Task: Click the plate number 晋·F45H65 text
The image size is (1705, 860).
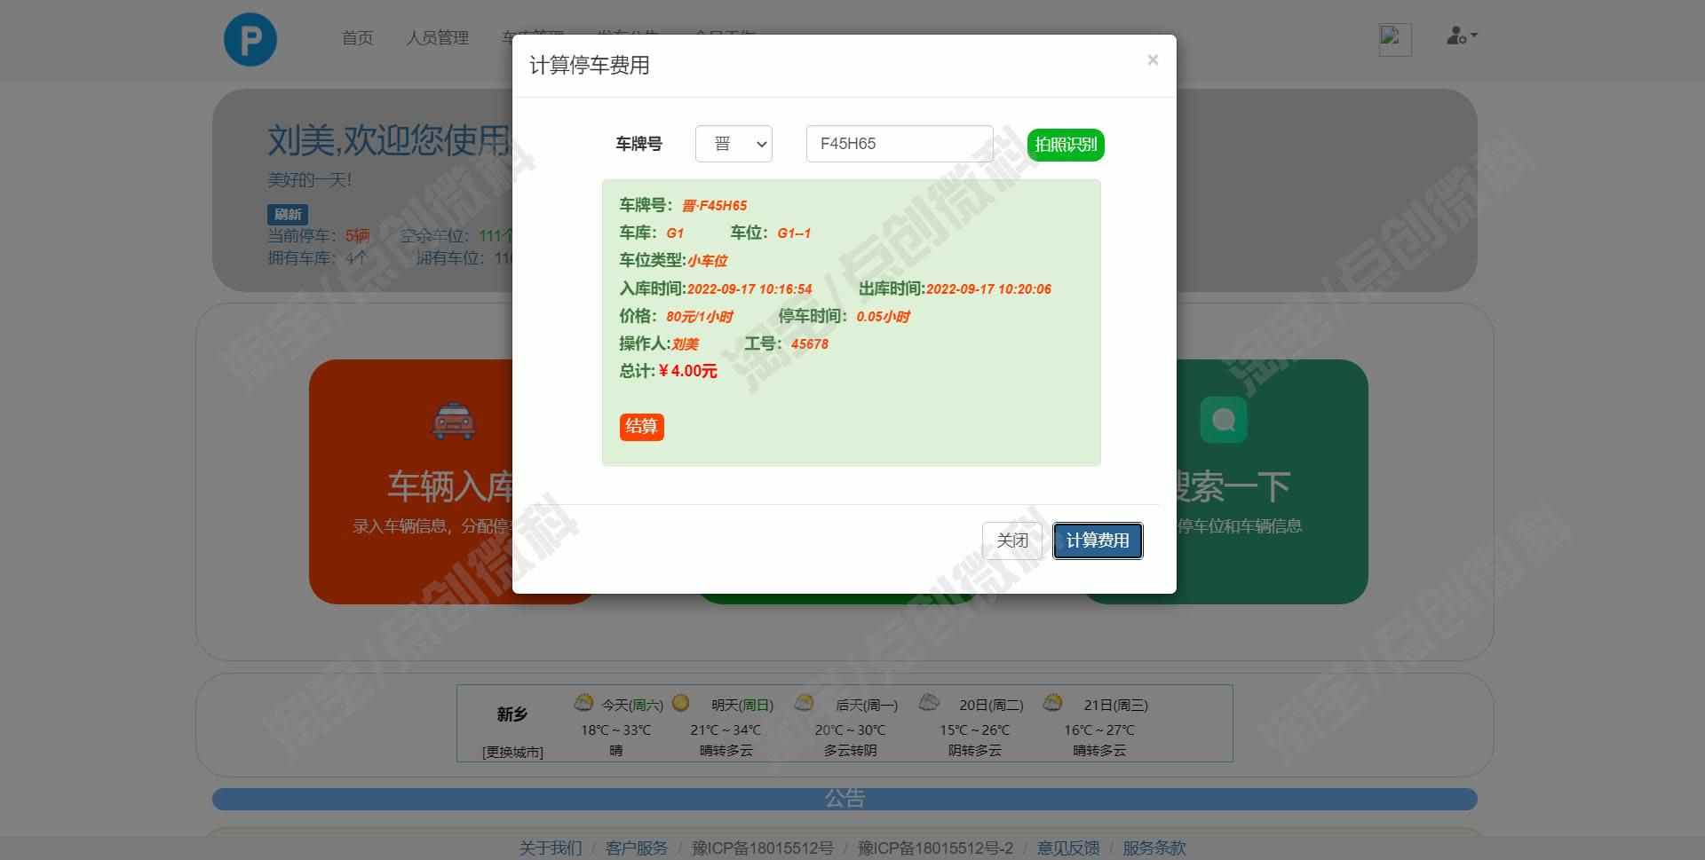Action: 714,206
